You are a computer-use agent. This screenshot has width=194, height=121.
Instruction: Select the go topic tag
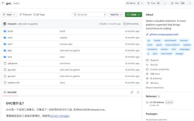(149, 40)
